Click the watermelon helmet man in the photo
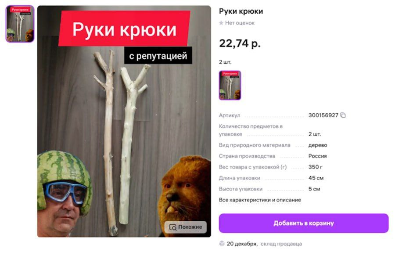 64,194
